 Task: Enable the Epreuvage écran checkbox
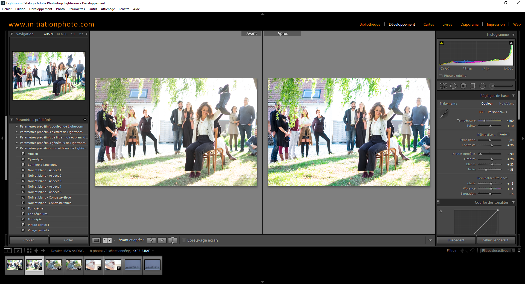pos(184,240)
